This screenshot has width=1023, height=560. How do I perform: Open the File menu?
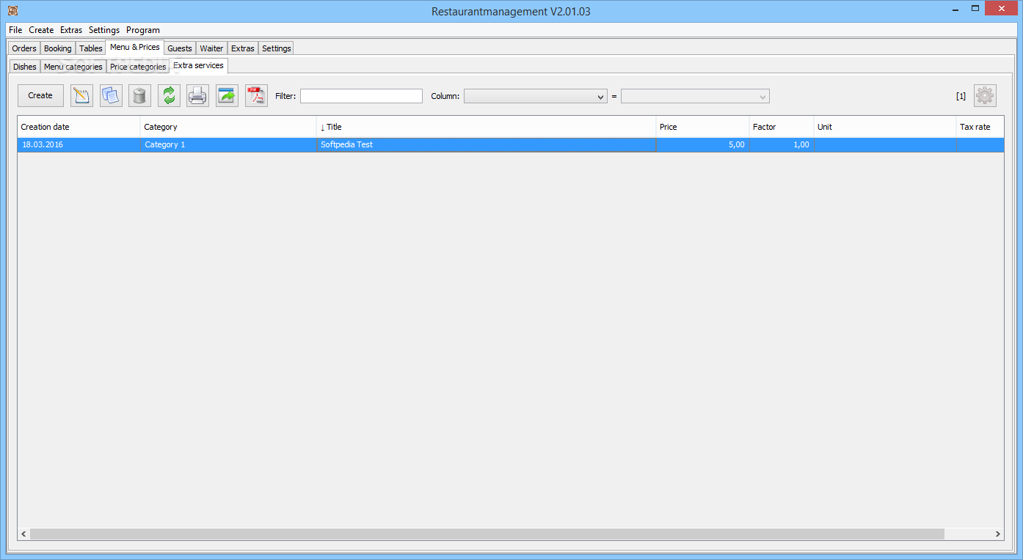coord(15,30)
